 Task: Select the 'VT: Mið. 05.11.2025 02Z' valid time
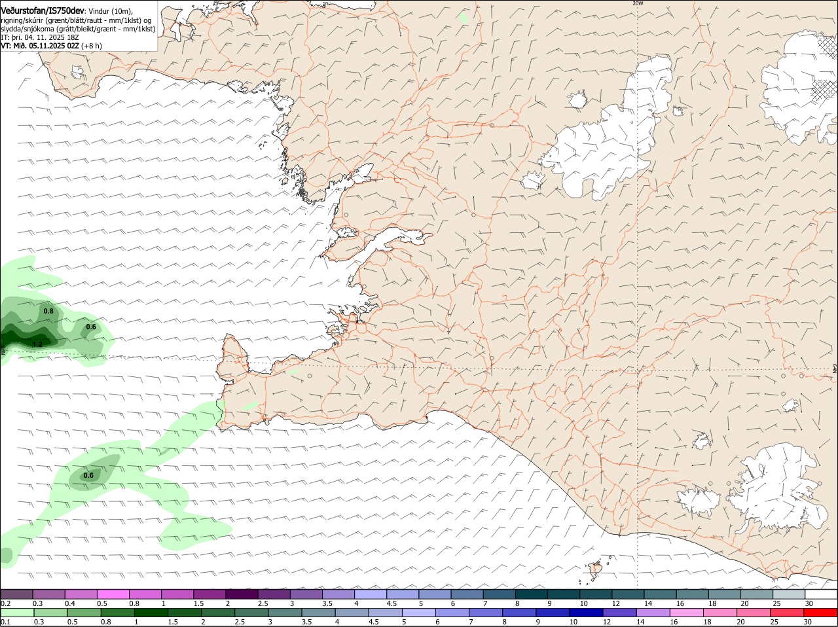click(x=40, y=46)
